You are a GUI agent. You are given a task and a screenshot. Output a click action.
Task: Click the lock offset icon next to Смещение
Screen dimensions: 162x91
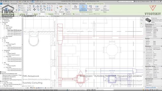click(64, 14)
